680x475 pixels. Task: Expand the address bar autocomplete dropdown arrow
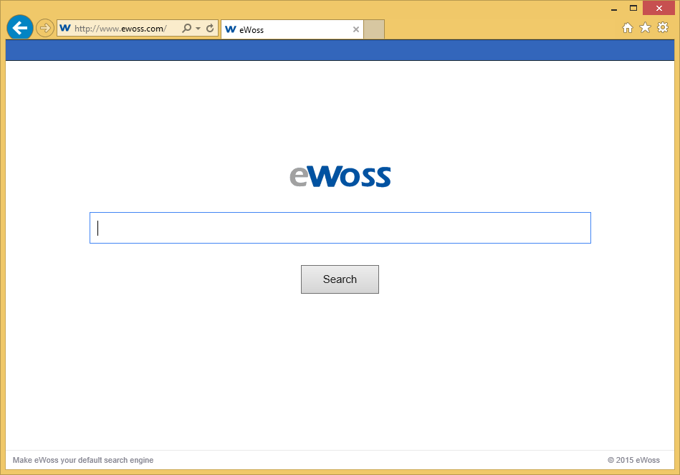[198, 29]
